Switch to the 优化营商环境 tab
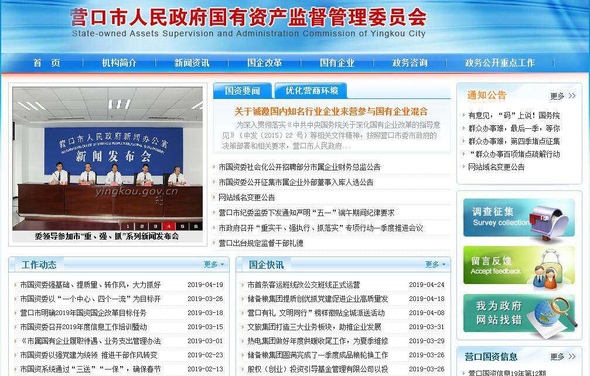 pyautogui.click(x=312, y=91)
